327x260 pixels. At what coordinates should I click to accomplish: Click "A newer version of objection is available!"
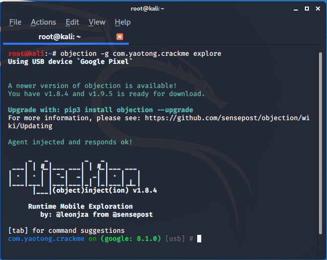[x=93, y=85]
